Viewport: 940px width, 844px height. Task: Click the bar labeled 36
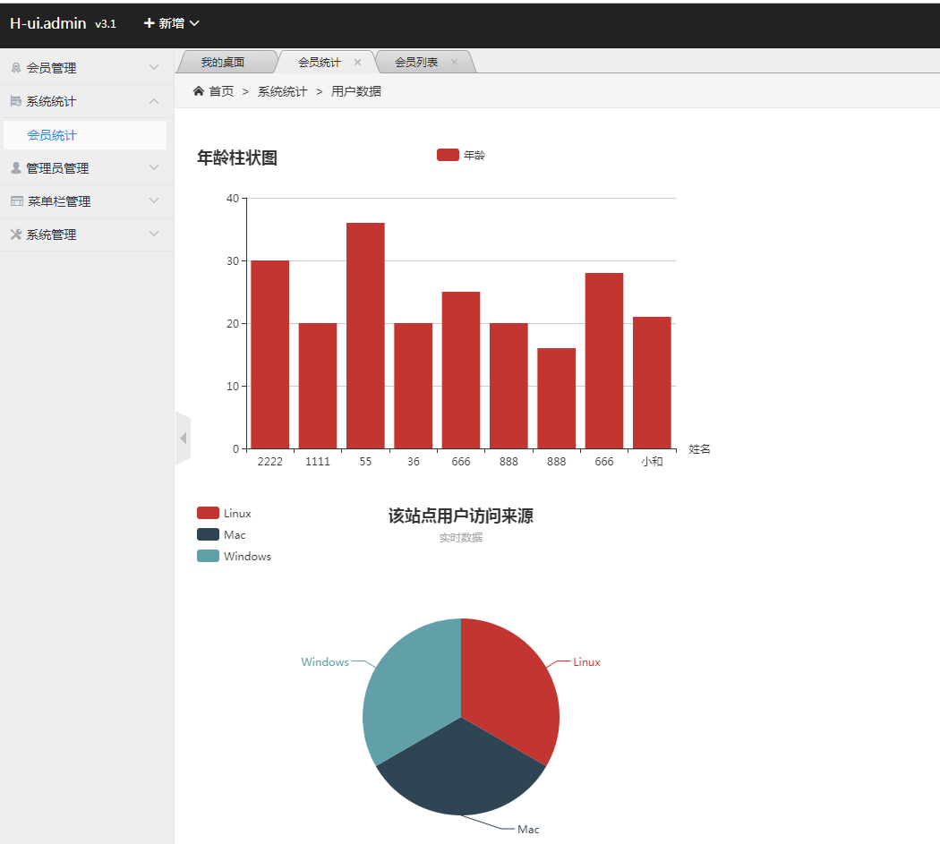(x=413, y=386)
